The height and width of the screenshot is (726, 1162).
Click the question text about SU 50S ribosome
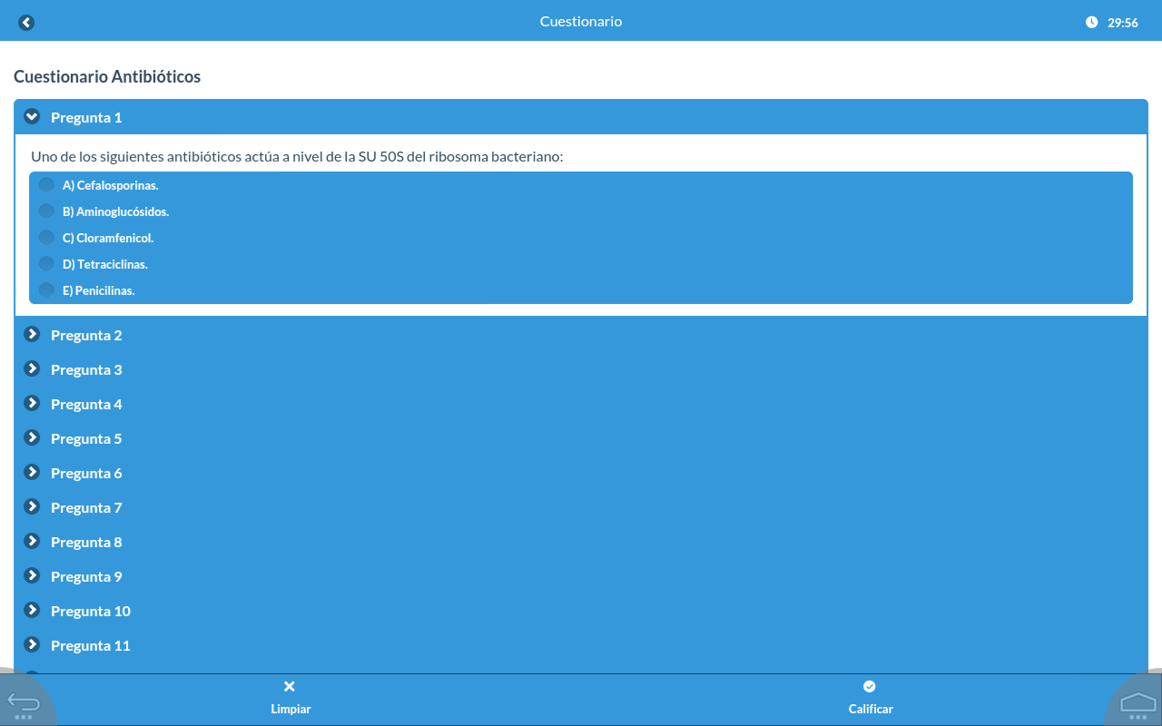[x=297, y=157]
